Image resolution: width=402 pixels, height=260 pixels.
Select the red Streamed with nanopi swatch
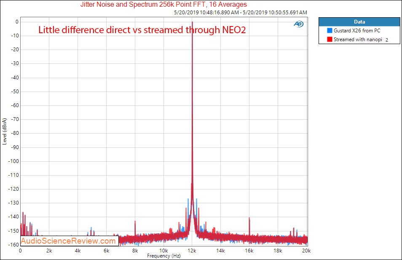pos(330,39)
